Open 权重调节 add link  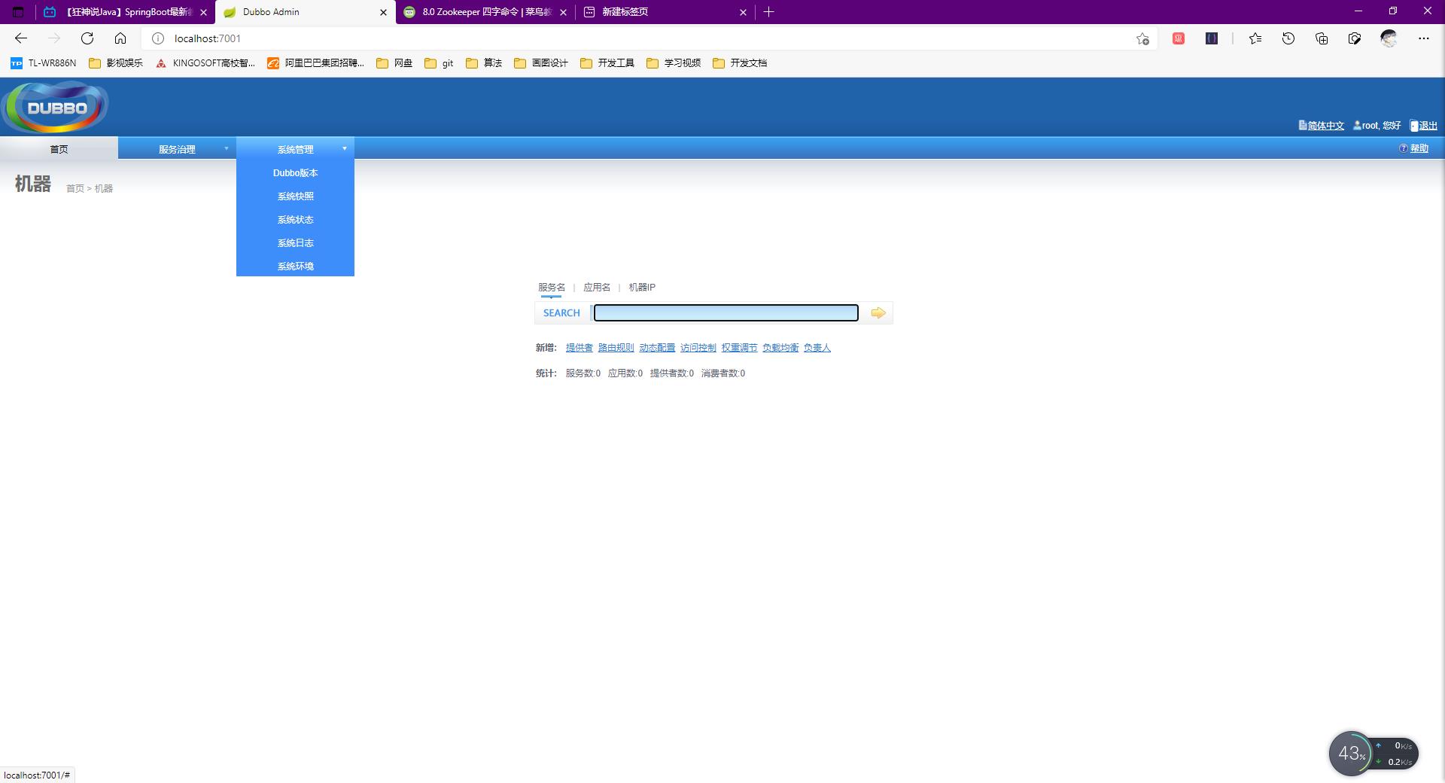(x=739, y=348)
